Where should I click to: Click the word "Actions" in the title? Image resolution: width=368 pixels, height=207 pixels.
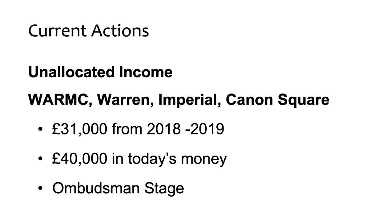click(x=119, y=31)
